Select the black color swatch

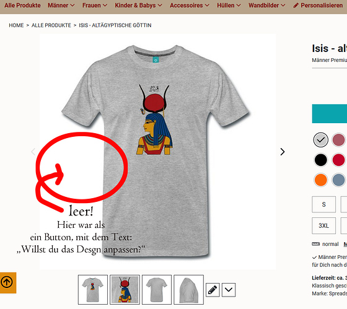(x=321, y=160)
